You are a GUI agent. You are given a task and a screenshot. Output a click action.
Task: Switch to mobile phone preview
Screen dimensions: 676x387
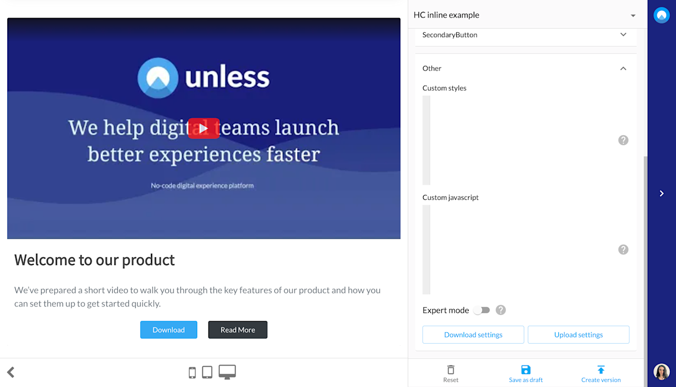(192, 372)
